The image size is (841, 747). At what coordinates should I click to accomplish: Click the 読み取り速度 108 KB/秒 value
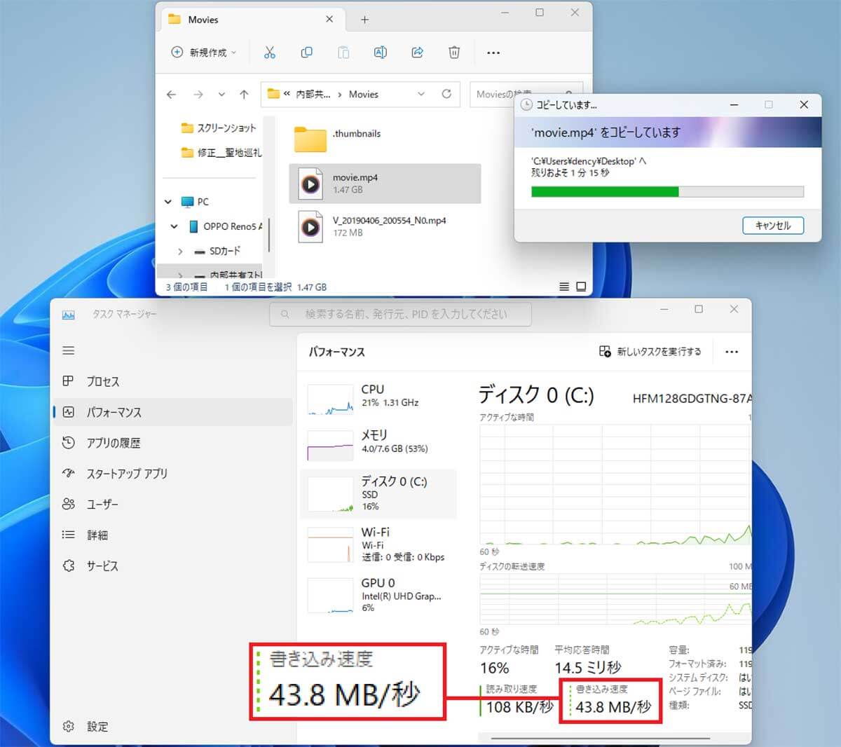pos(519,707)
